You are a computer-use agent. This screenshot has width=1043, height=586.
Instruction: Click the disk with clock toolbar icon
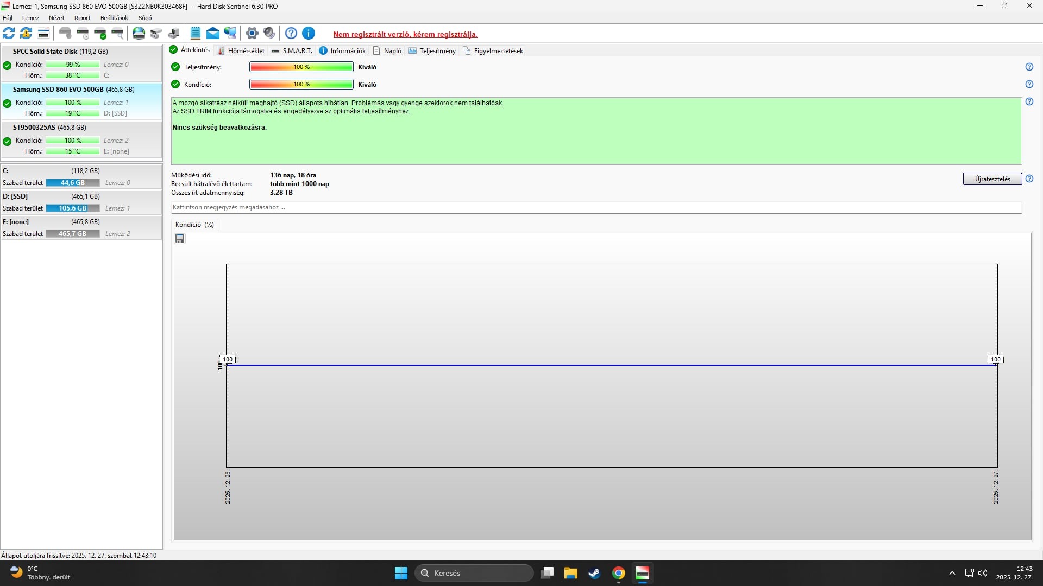[x=83, y=34]
